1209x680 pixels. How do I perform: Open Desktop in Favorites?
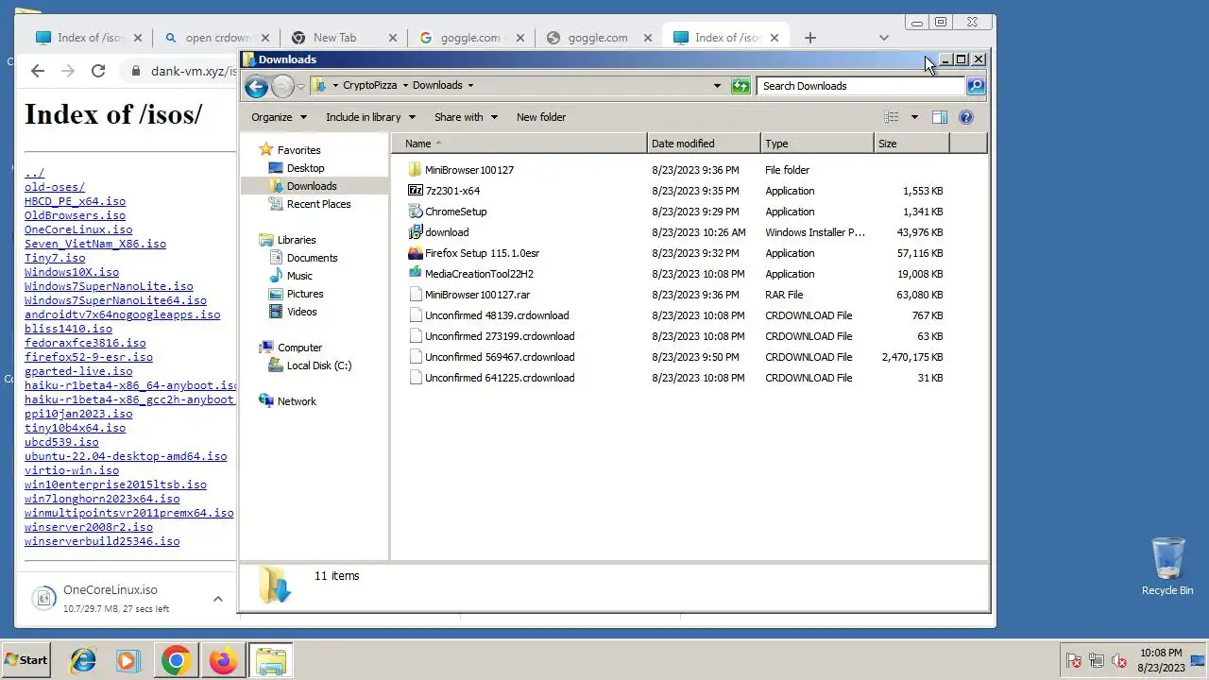tap(305, 168)
